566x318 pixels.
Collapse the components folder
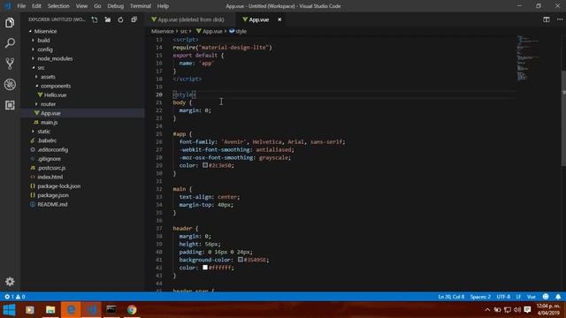36,86
